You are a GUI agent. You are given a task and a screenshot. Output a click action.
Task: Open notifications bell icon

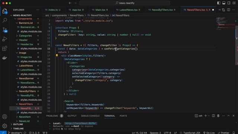pos(234,133)
